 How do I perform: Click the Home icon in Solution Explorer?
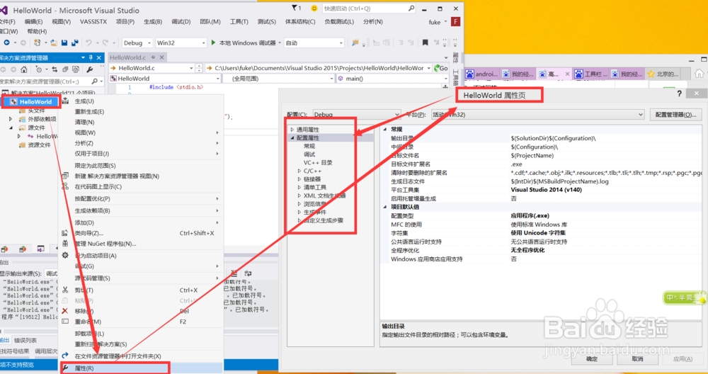[24, 69]
